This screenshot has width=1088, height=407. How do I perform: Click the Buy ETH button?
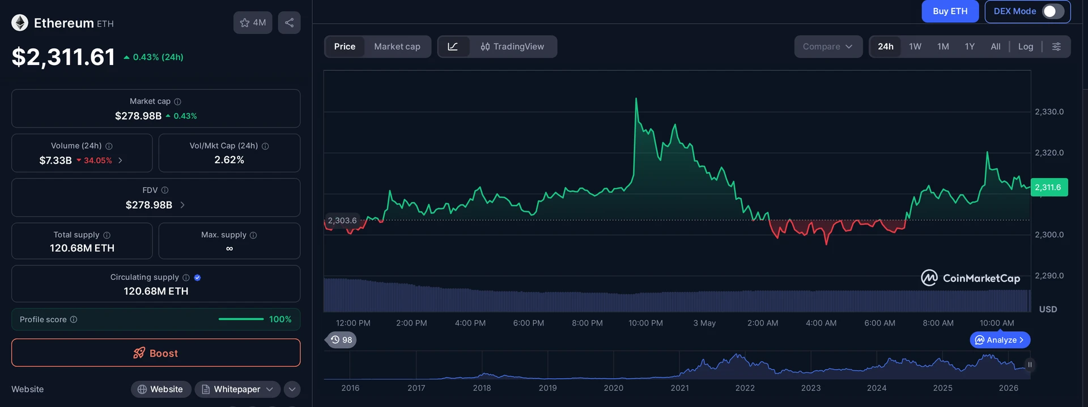click(950, 11)
